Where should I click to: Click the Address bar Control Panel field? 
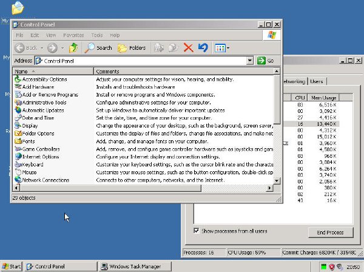pos(141,61)
